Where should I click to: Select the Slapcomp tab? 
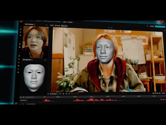[x=64, y=26]
